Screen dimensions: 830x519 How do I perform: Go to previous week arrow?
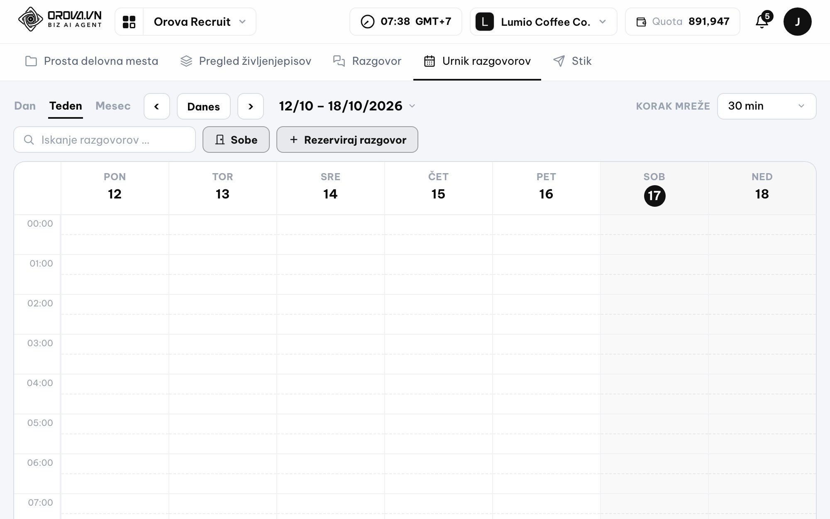(x=157, y=106)
